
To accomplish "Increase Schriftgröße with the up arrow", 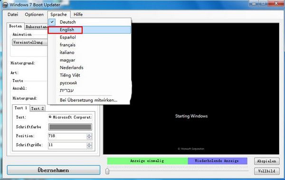I will coord(89,144).
